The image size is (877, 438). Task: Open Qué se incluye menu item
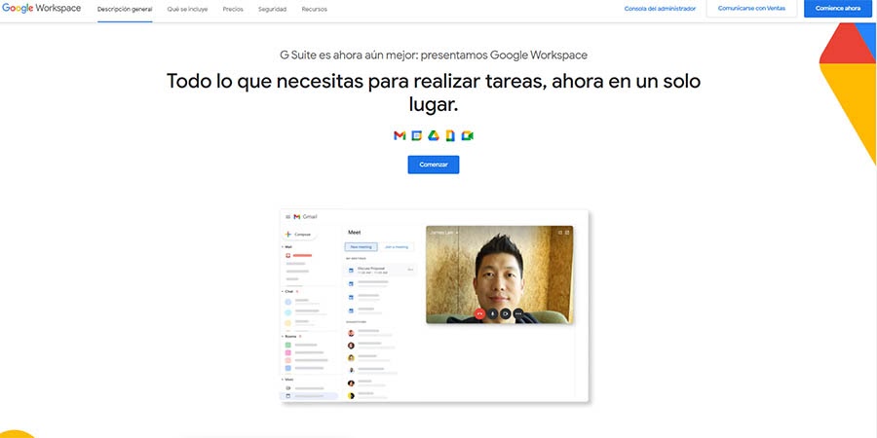pos(187,9)
